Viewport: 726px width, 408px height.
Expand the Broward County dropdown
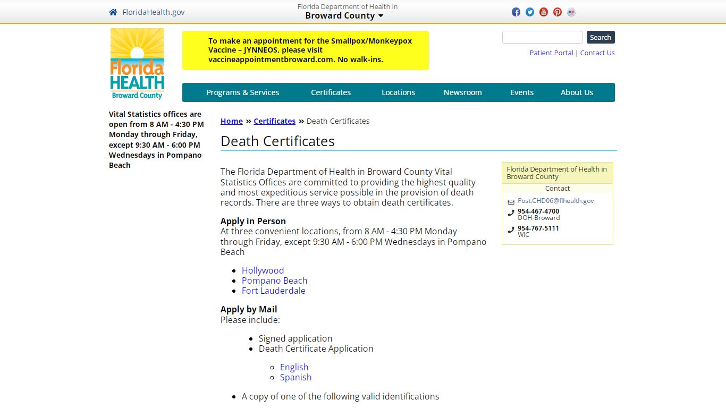344,15
